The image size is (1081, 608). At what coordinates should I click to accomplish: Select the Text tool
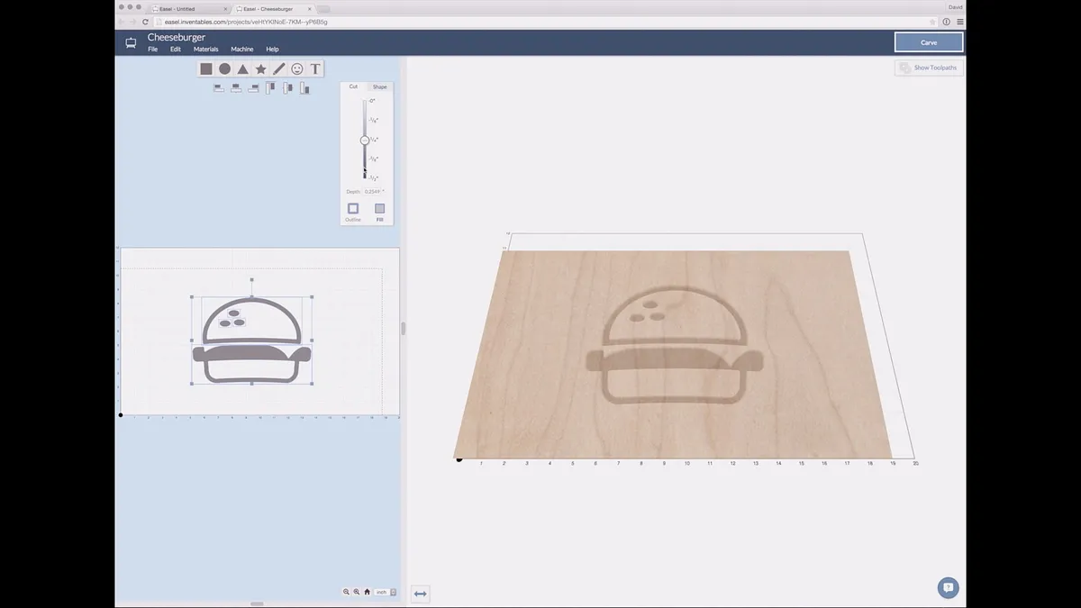pyautogui.click(x=315, y=69)
